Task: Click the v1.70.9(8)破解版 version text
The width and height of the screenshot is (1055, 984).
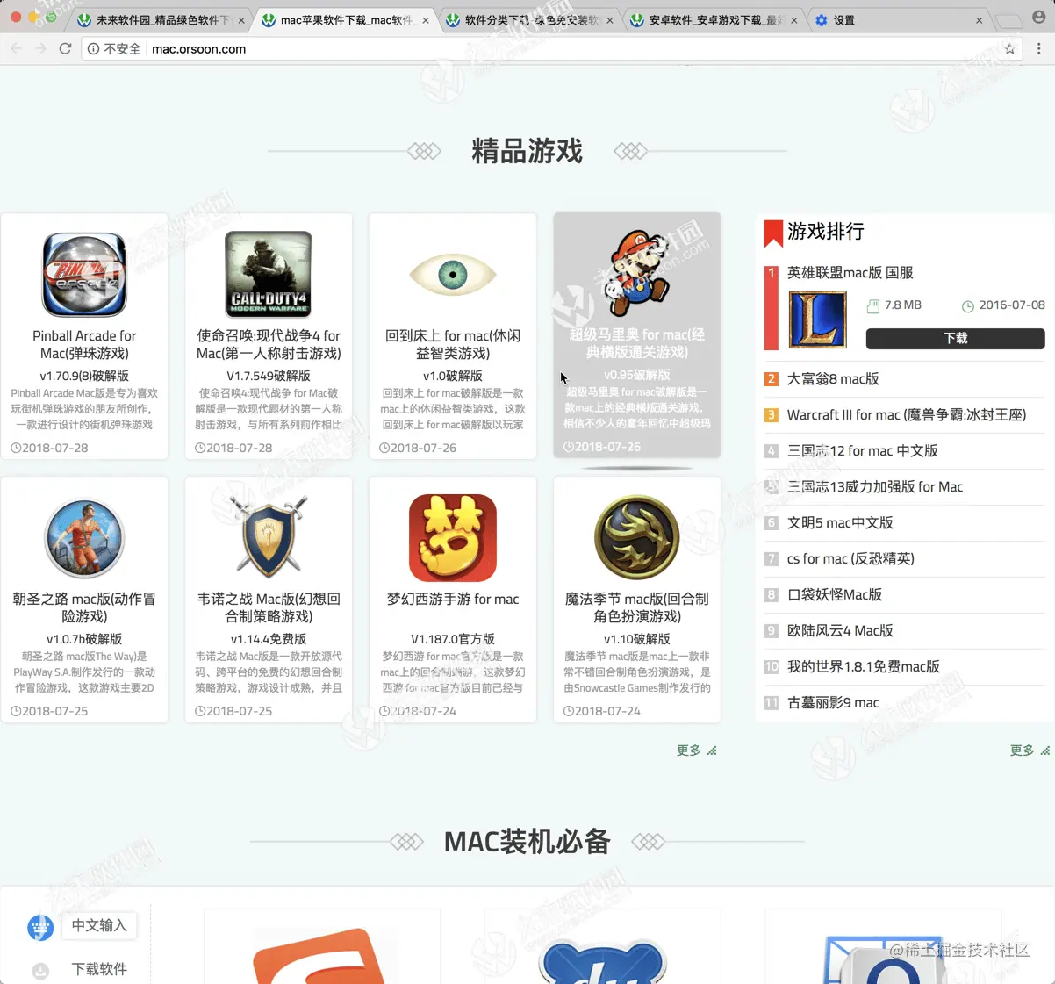Action: click(84, 376)
